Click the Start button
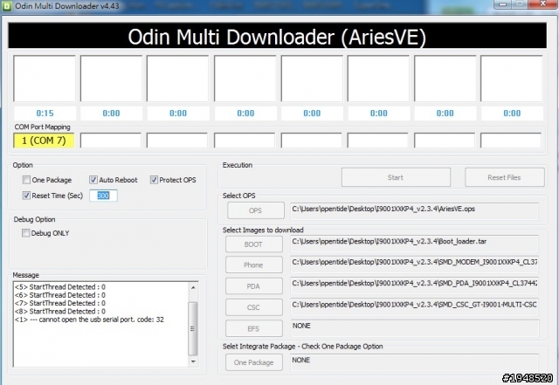The width and height of the screenshot is (559, 385). click(396, 177)
